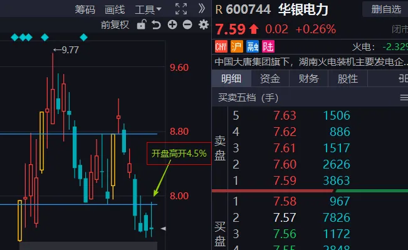Click the +0.26% change percentage

click(x=316, y=29)
